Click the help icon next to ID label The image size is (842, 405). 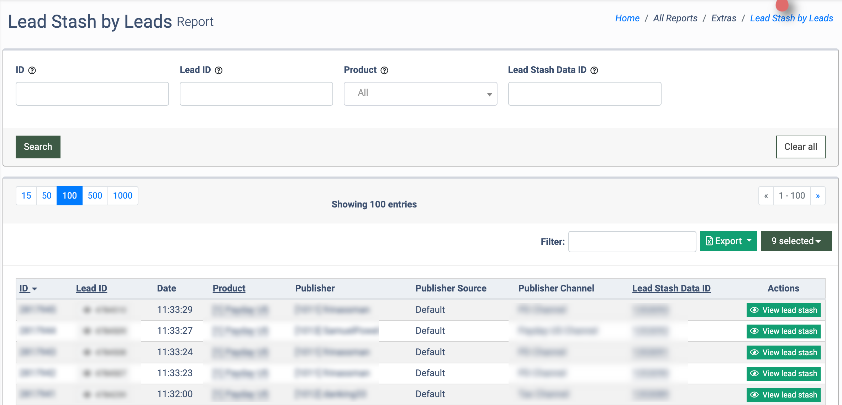click(x=32, y=70)
